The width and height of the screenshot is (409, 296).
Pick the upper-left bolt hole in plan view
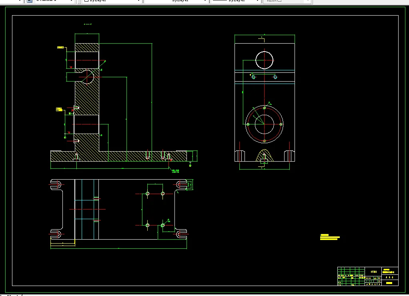(147, 194)
